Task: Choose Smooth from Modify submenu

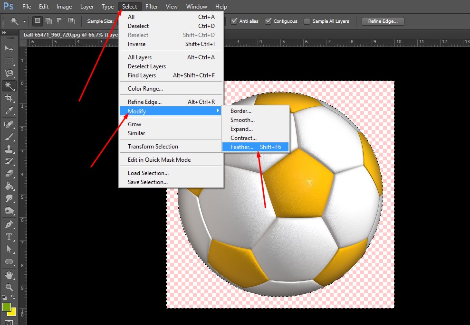Action: point(255,120)
